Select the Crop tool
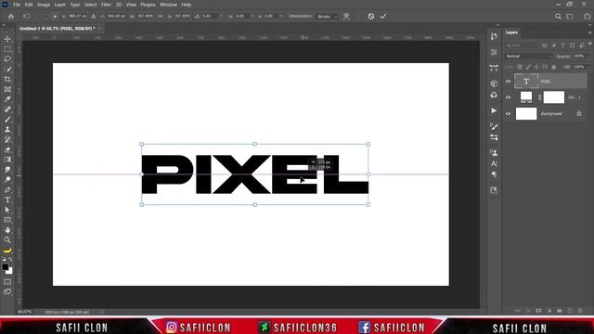This screenshot has height=334, width=594. [7, 79]
